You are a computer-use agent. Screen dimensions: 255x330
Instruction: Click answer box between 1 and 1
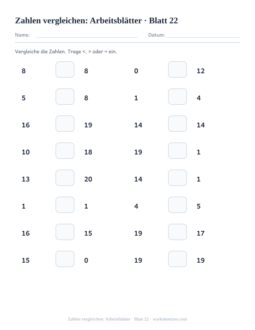click(65, 205)
